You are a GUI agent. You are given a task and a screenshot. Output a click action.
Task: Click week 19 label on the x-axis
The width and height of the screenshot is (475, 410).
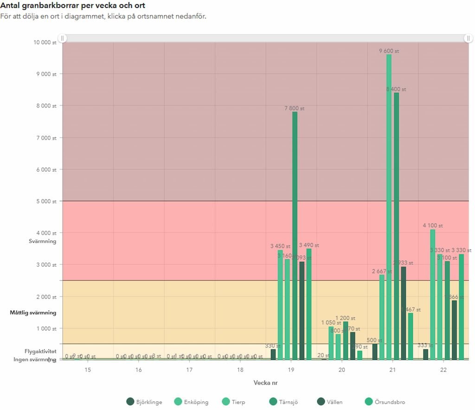pyautogui.click(x=291, y=370)
